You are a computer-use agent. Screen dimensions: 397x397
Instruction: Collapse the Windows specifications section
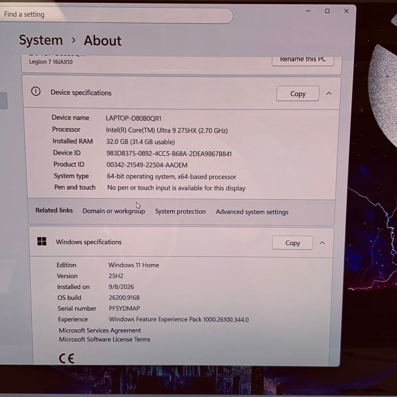point(322,243)
